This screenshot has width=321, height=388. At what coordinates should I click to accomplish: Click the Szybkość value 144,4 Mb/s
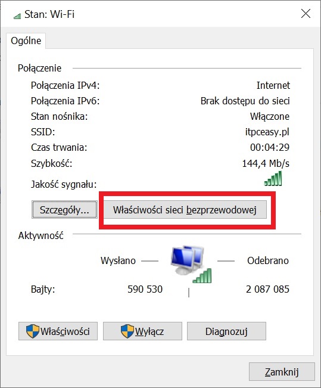[x=266, y=163]
